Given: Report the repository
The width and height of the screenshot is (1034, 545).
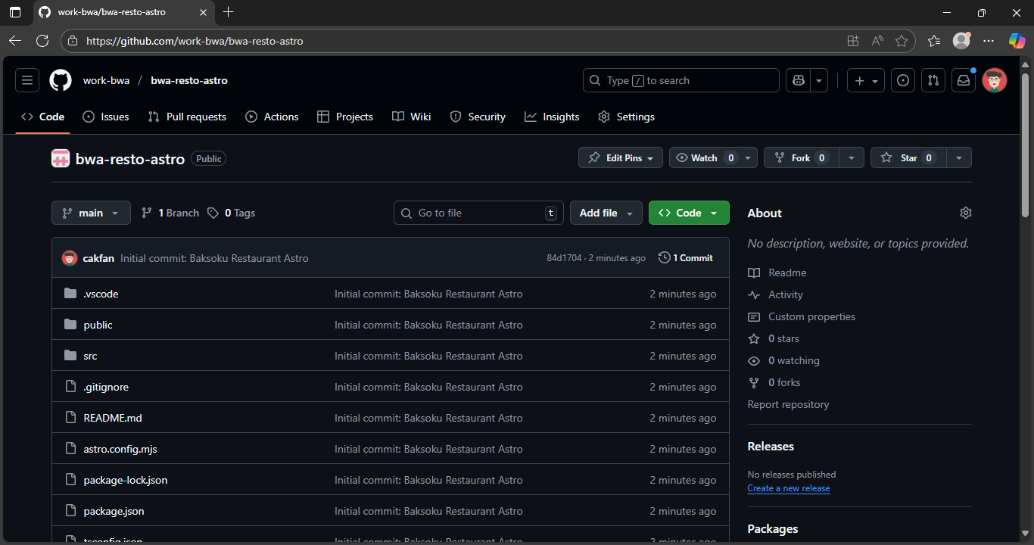Looking at the screenshot, I should (x=788, y=404).
